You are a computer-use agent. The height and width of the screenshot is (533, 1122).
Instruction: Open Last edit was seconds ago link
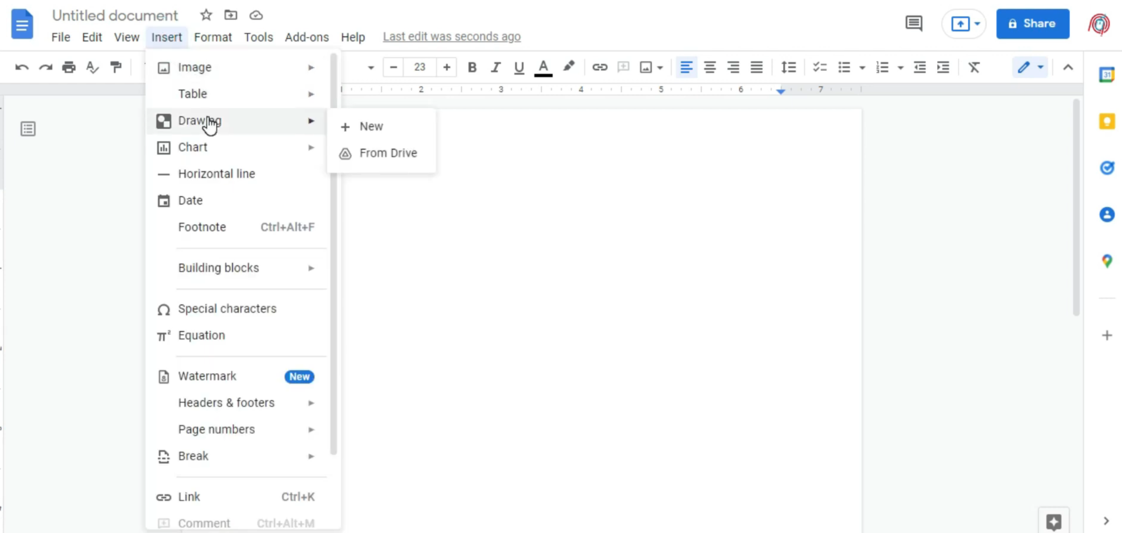pyautogui.click(x=452, y=37)
